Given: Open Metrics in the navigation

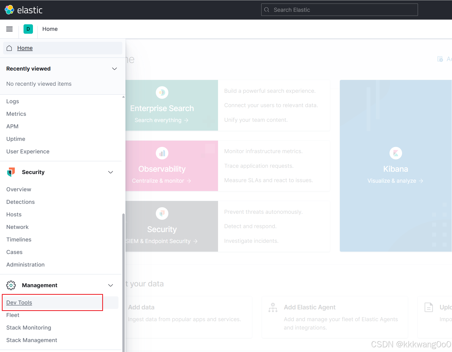Looking at the screenshot, I should (x=16, y=114).
